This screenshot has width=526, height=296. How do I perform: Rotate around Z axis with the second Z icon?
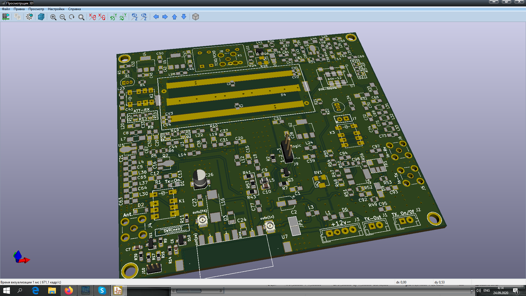tap(144, 17)
